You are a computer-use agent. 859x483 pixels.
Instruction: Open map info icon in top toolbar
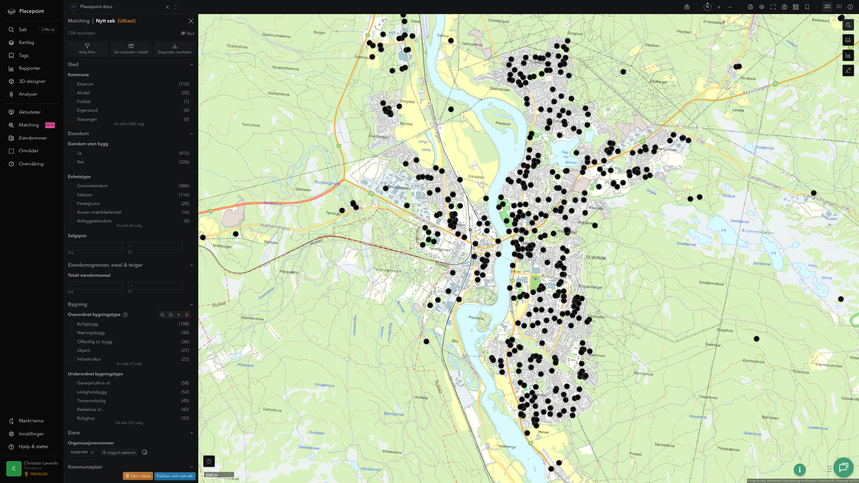click(850, 7)
